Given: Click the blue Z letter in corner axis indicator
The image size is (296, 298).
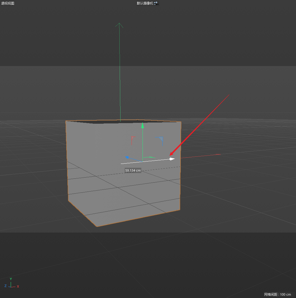Looking at the screenshot, I should 5,286.
